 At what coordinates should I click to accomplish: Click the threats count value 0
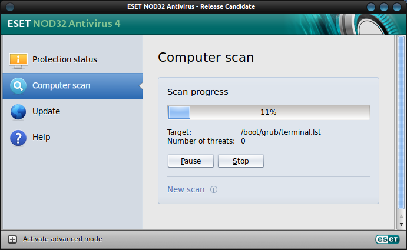(x=243, y=141)
